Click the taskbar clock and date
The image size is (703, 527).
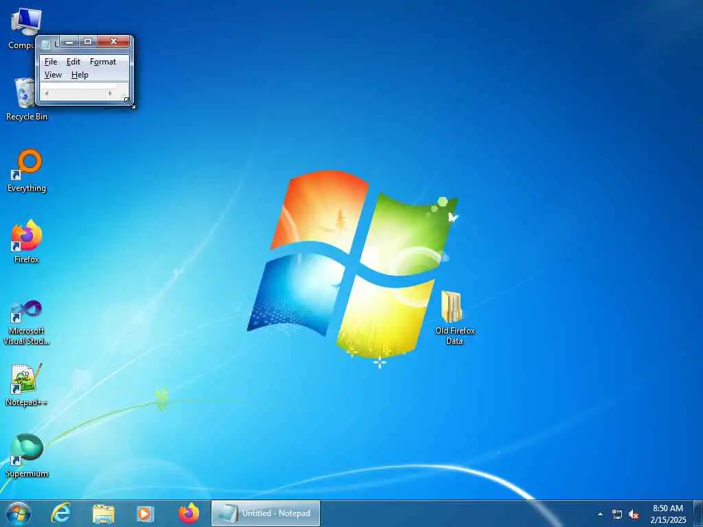tap(668, 514)
